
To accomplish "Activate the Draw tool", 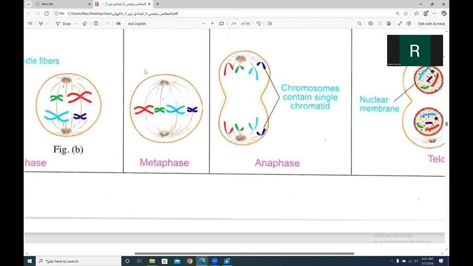I will (x=64, y=24).
